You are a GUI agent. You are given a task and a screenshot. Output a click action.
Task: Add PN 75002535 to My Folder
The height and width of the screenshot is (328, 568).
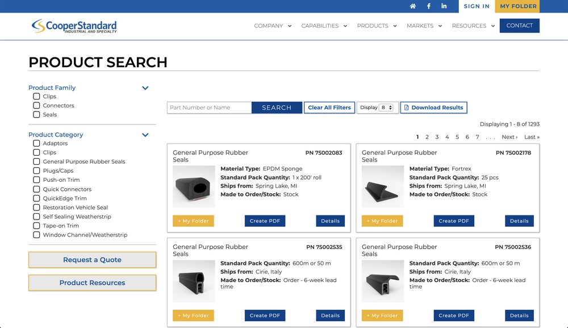[194, 315]
